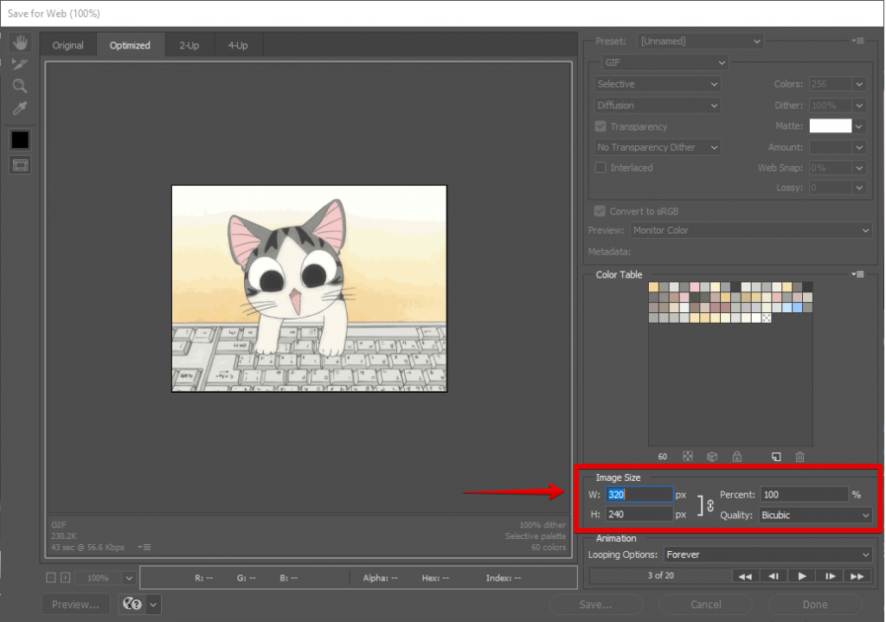Viewport: 886px width, 622px height.
Task: Delete the selected color swatch
Action: click(799, 456)
